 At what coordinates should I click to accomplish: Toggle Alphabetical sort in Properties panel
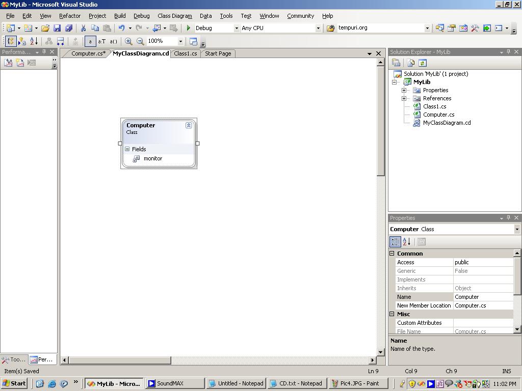(x=406, y=242)
